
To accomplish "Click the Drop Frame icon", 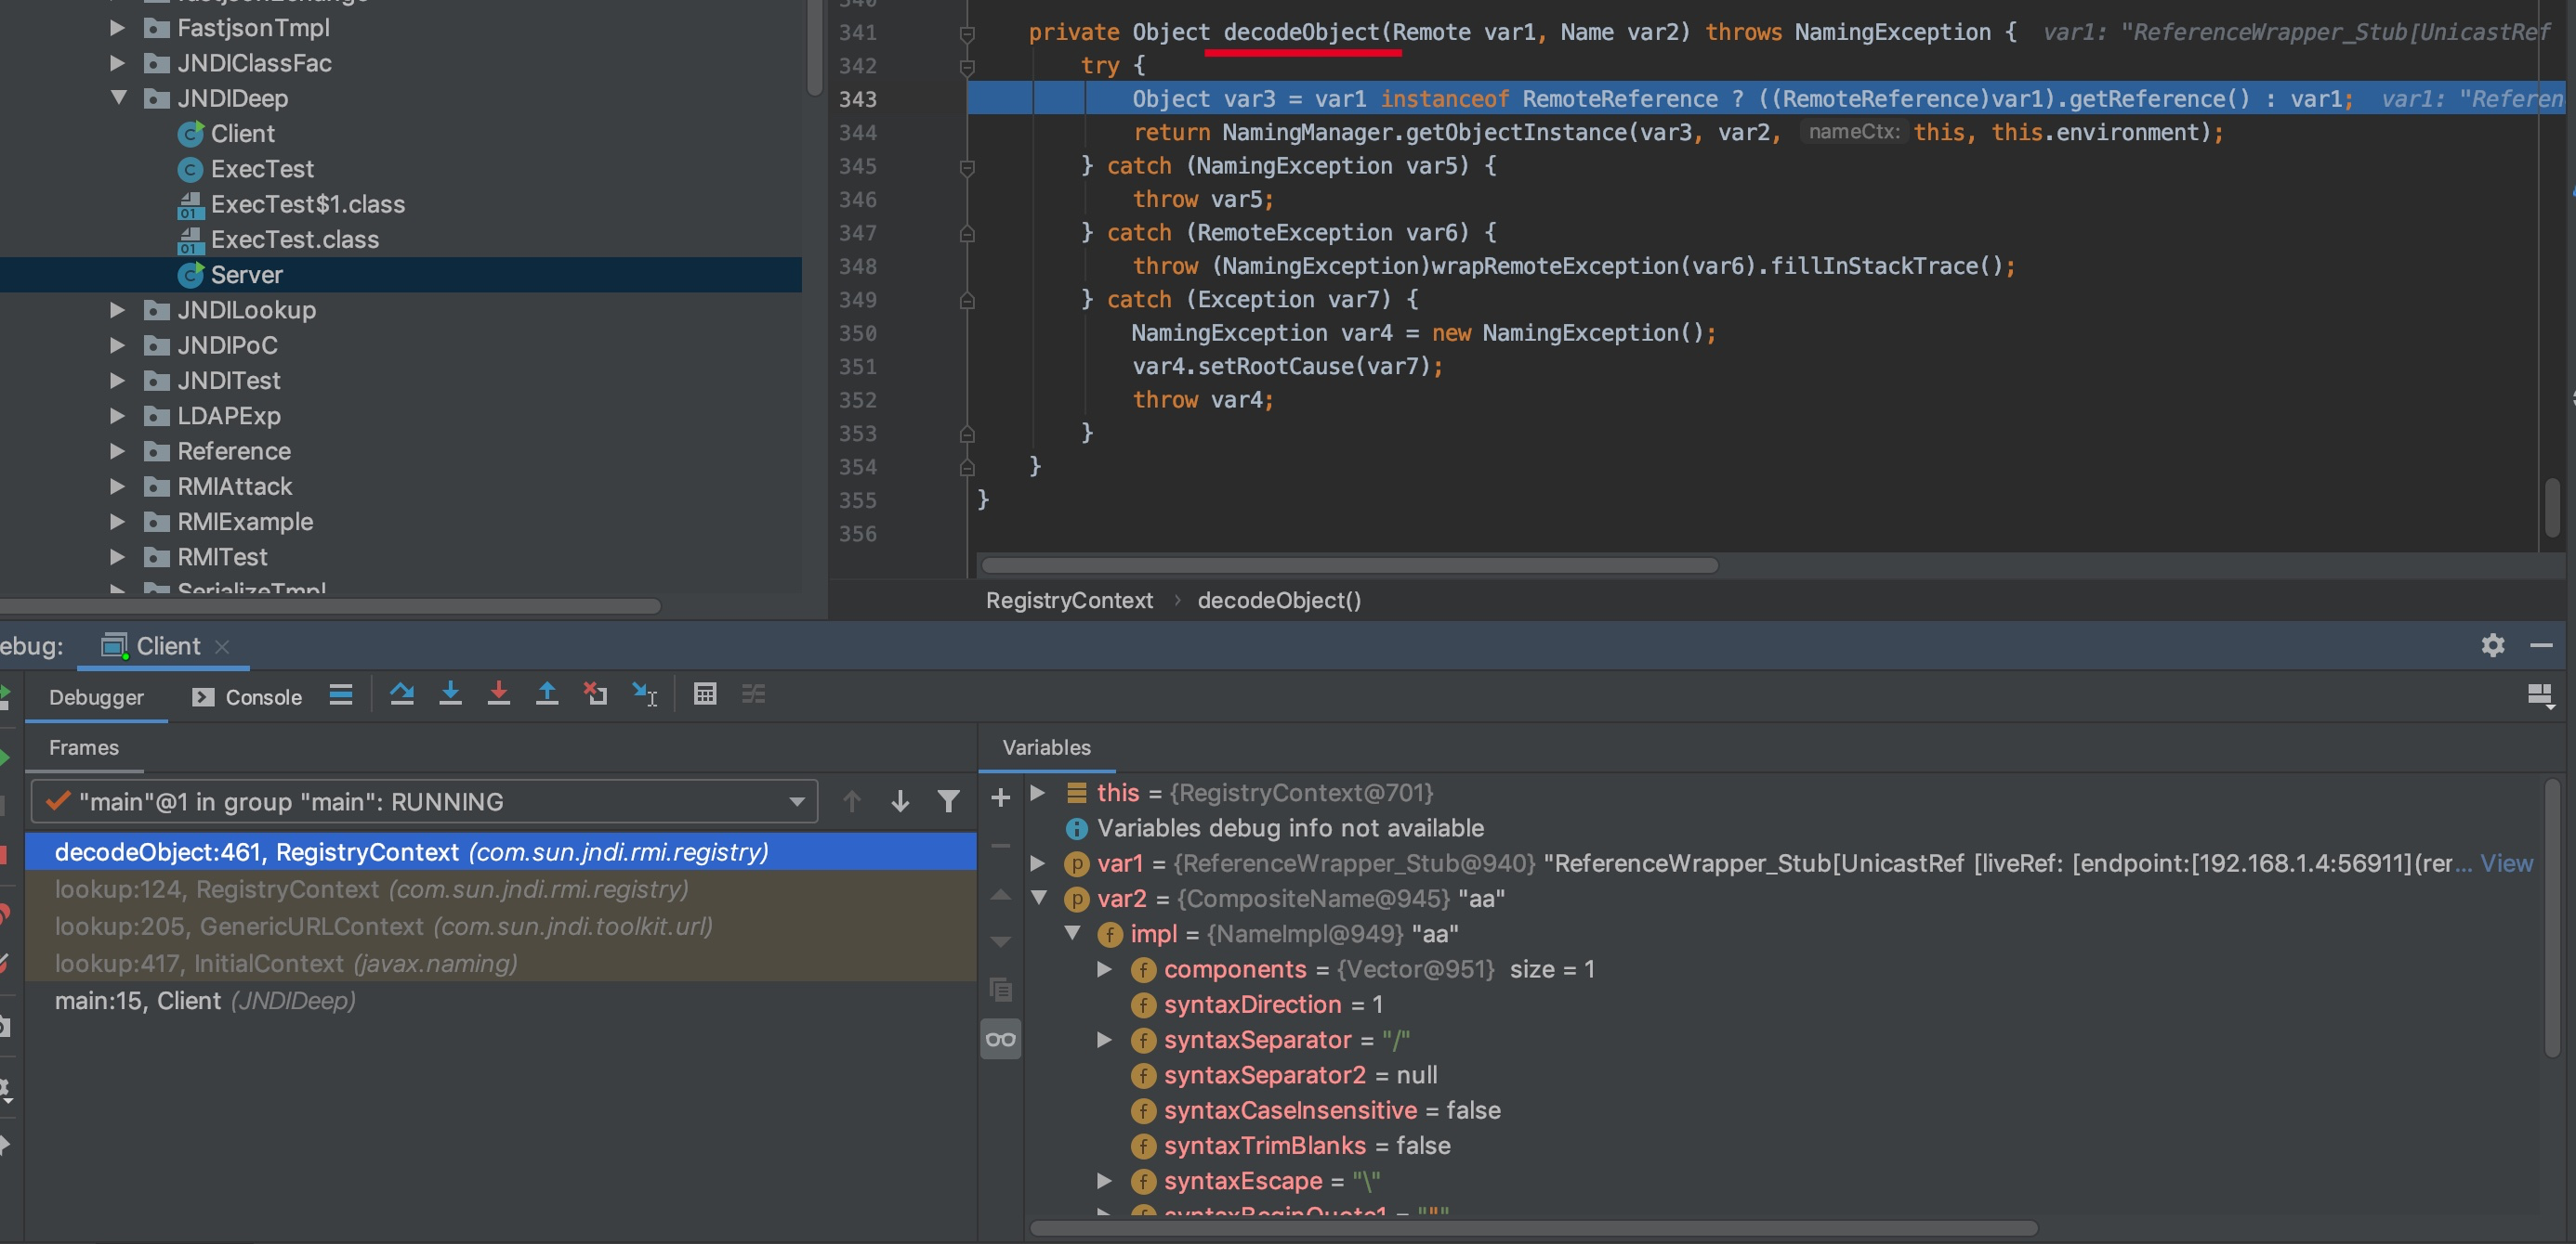I will tap(596, 694).
